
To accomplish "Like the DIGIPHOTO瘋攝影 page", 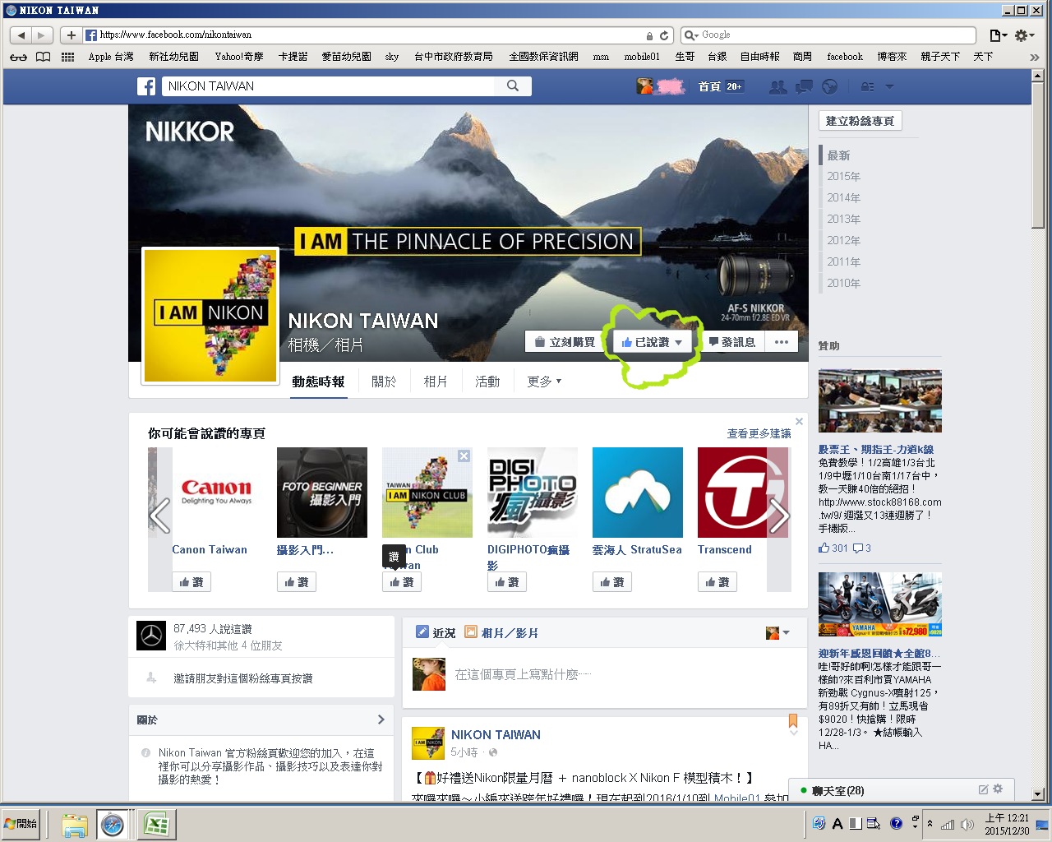I will [507, 582].
